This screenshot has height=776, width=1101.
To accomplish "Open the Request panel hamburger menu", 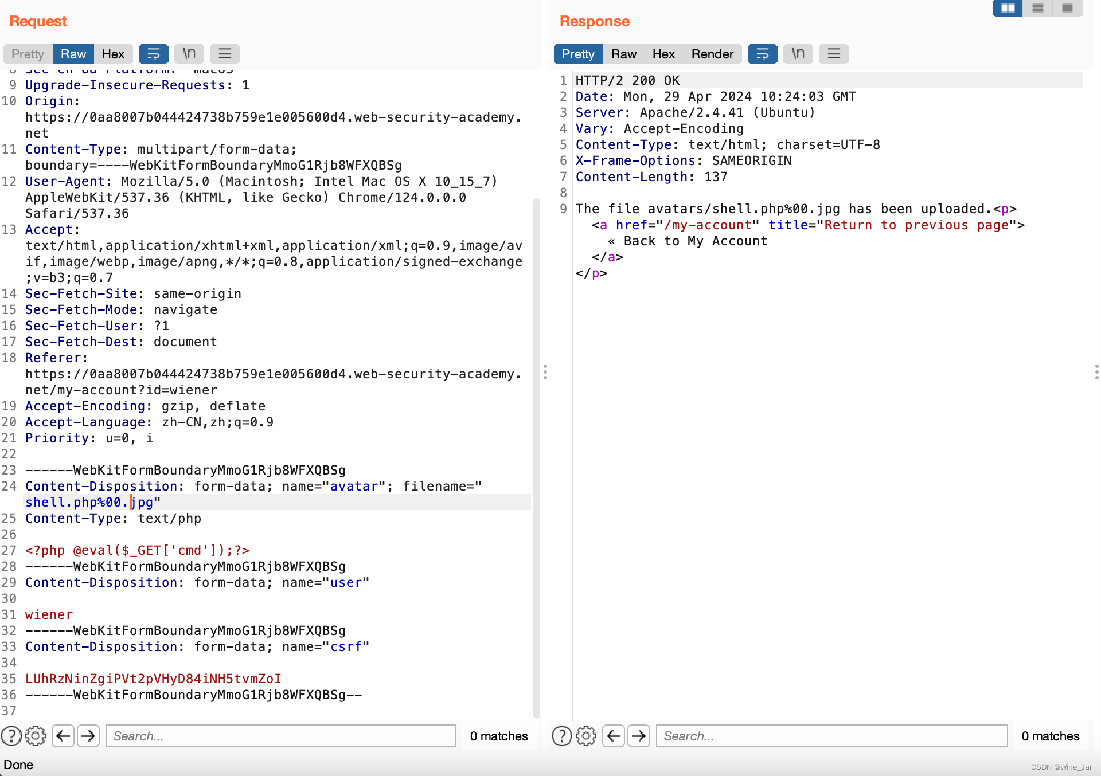I will tap(225, 54).
